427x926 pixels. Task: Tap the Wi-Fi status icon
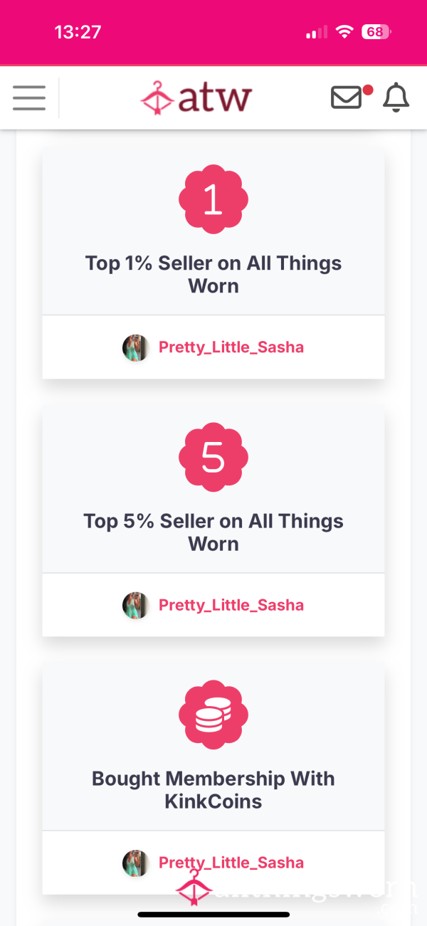coord(345,32)
